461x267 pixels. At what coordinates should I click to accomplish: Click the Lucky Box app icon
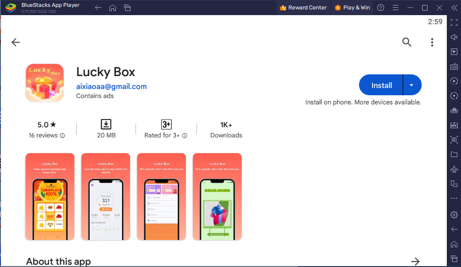pyautogui.click(x=45, y=83)
